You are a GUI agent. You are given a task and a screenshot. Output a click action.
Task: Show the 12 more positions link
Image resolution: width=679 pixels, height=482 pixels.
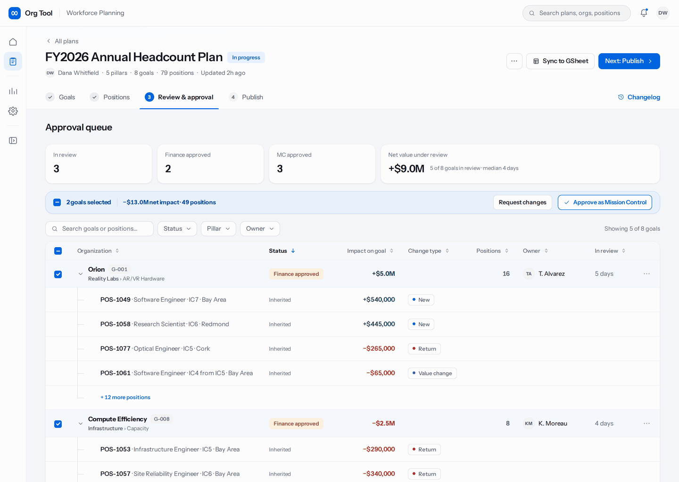pos(125,398)
